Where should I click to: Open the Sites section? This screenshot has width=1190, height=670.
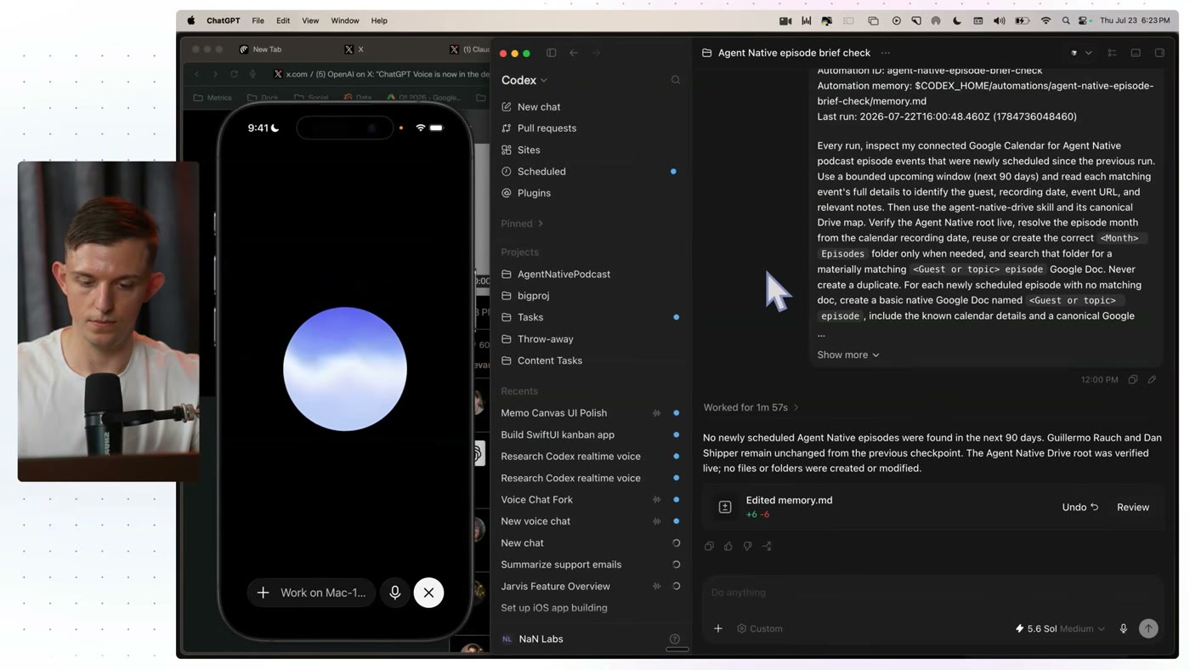[529, 150]
